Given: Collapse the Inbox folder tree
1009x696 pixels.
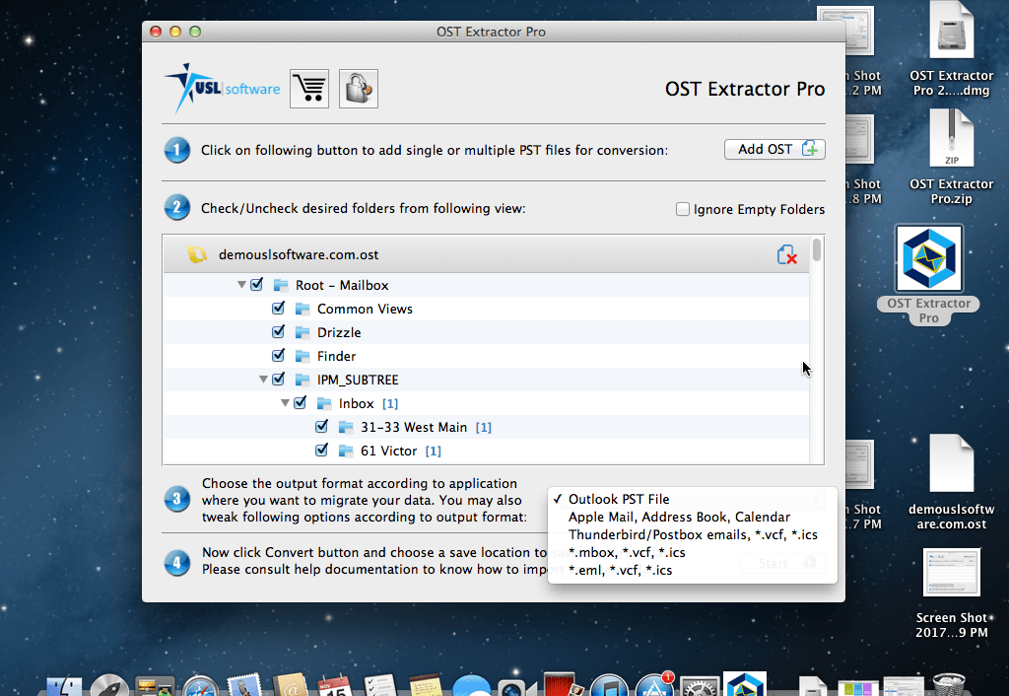Looking at the screenshot, I should pos(285,402).
